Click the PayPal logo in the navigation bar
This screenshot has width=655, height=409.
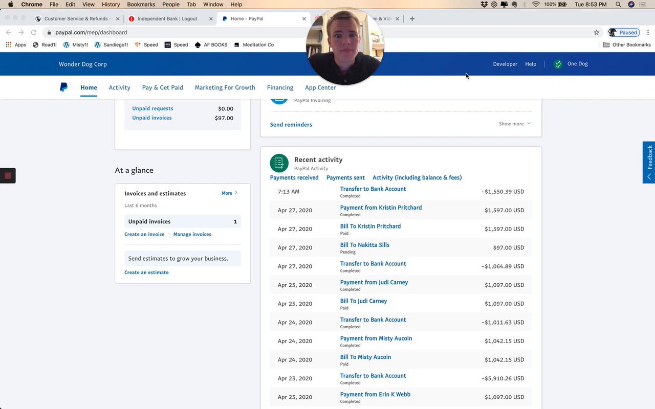(x=63, y=87)
